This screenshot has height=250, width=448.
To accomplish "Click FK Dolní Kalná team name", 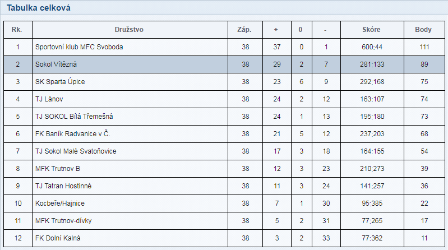I will (x=58, y=238).
